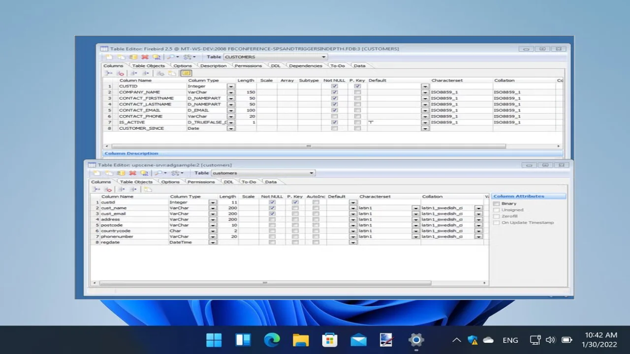Click the new table icon in the customers editor toolbar
Viewport: 630px width, 354px height.
(97, 173)
